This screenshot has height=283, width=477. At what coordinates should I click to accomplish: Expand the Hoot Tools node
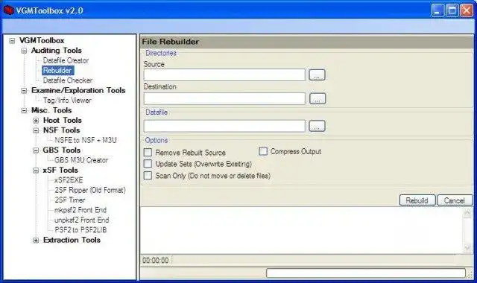click(36, 121)
